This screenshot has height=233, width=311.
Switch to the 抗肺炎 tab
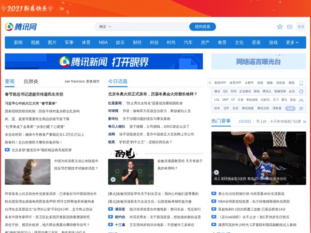(31, 81)
